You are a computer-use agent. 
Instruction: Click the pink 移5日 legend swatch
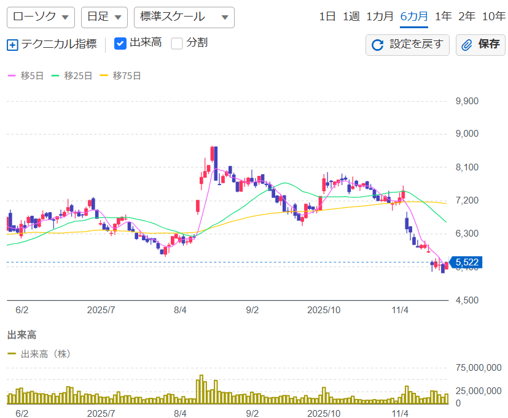[x=12, y=76]
